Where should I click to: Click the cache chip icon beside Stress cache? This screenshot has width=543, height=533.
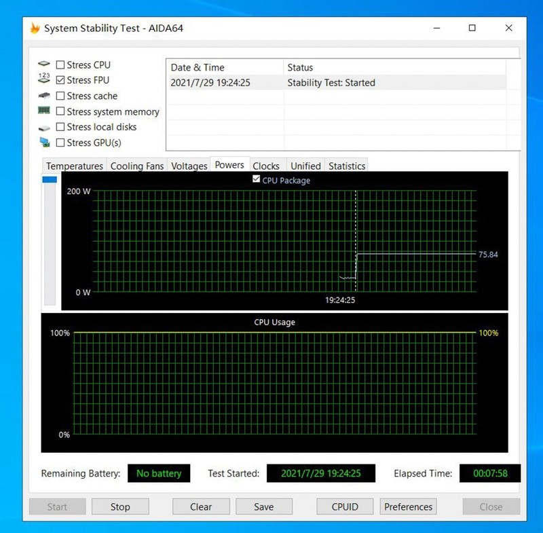click(44, 95)
